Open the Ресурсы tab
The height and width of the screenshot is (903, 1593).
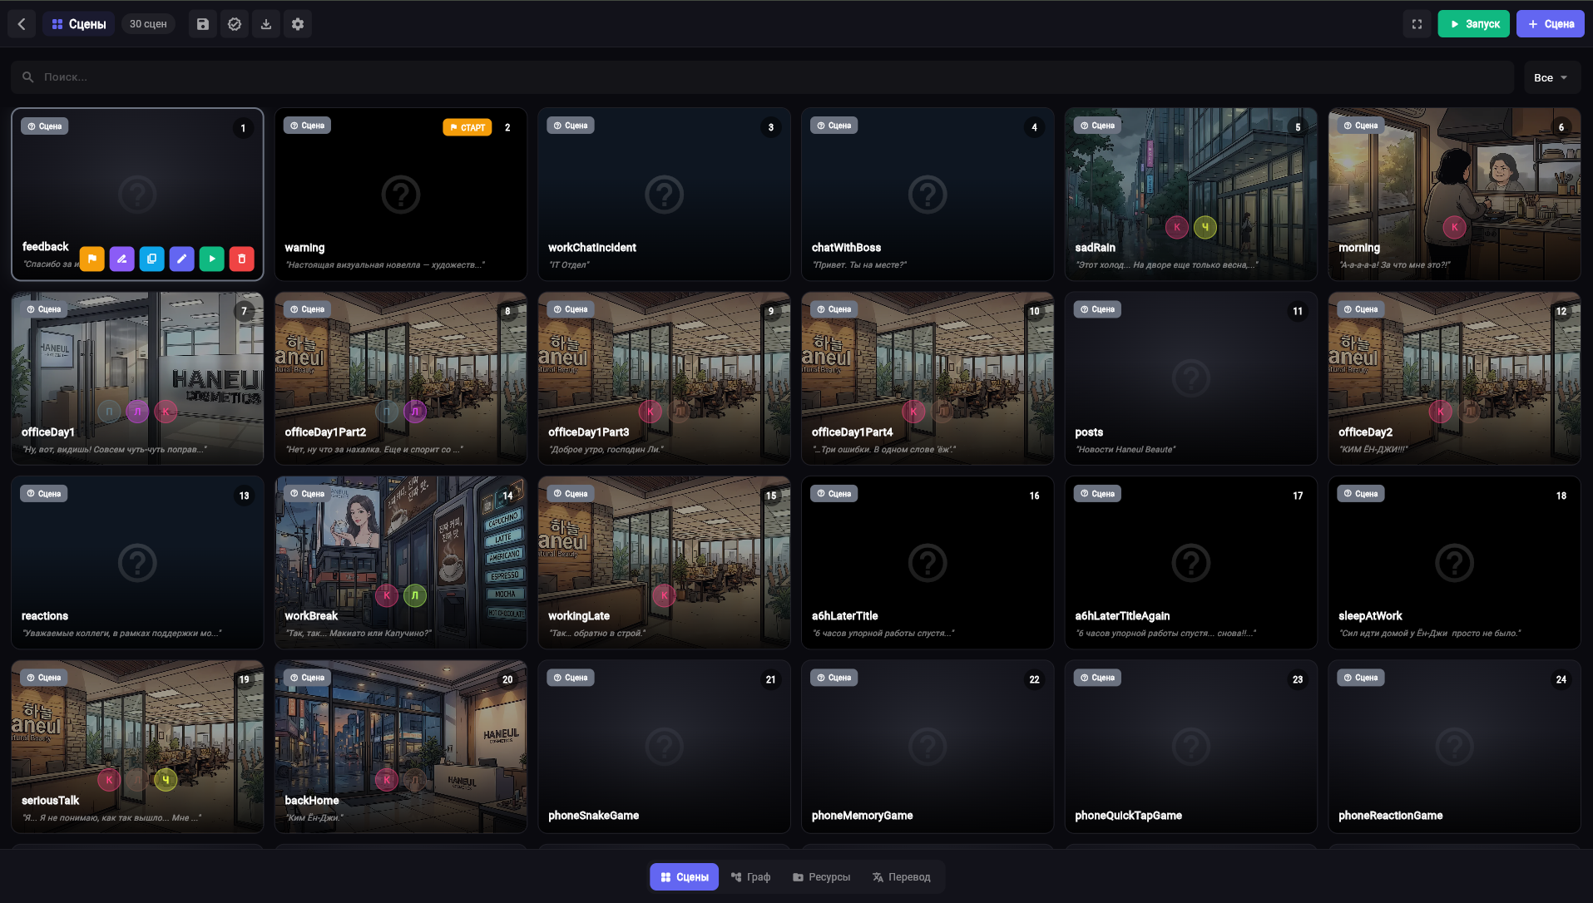(822, 877)
